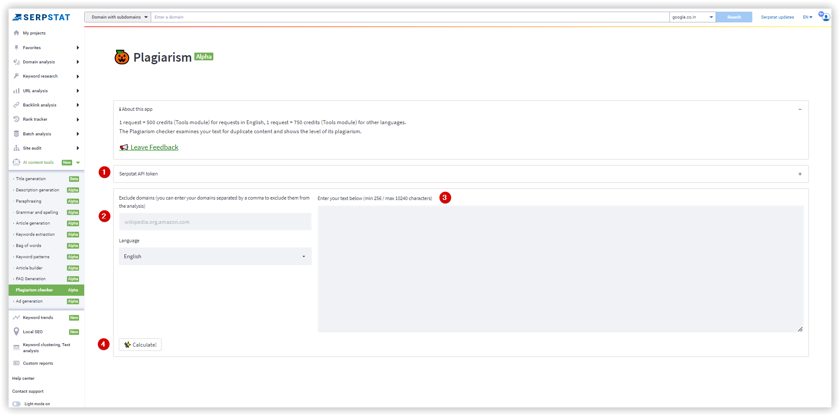Open the Domain with subdomains dropdown

(117, 17)
